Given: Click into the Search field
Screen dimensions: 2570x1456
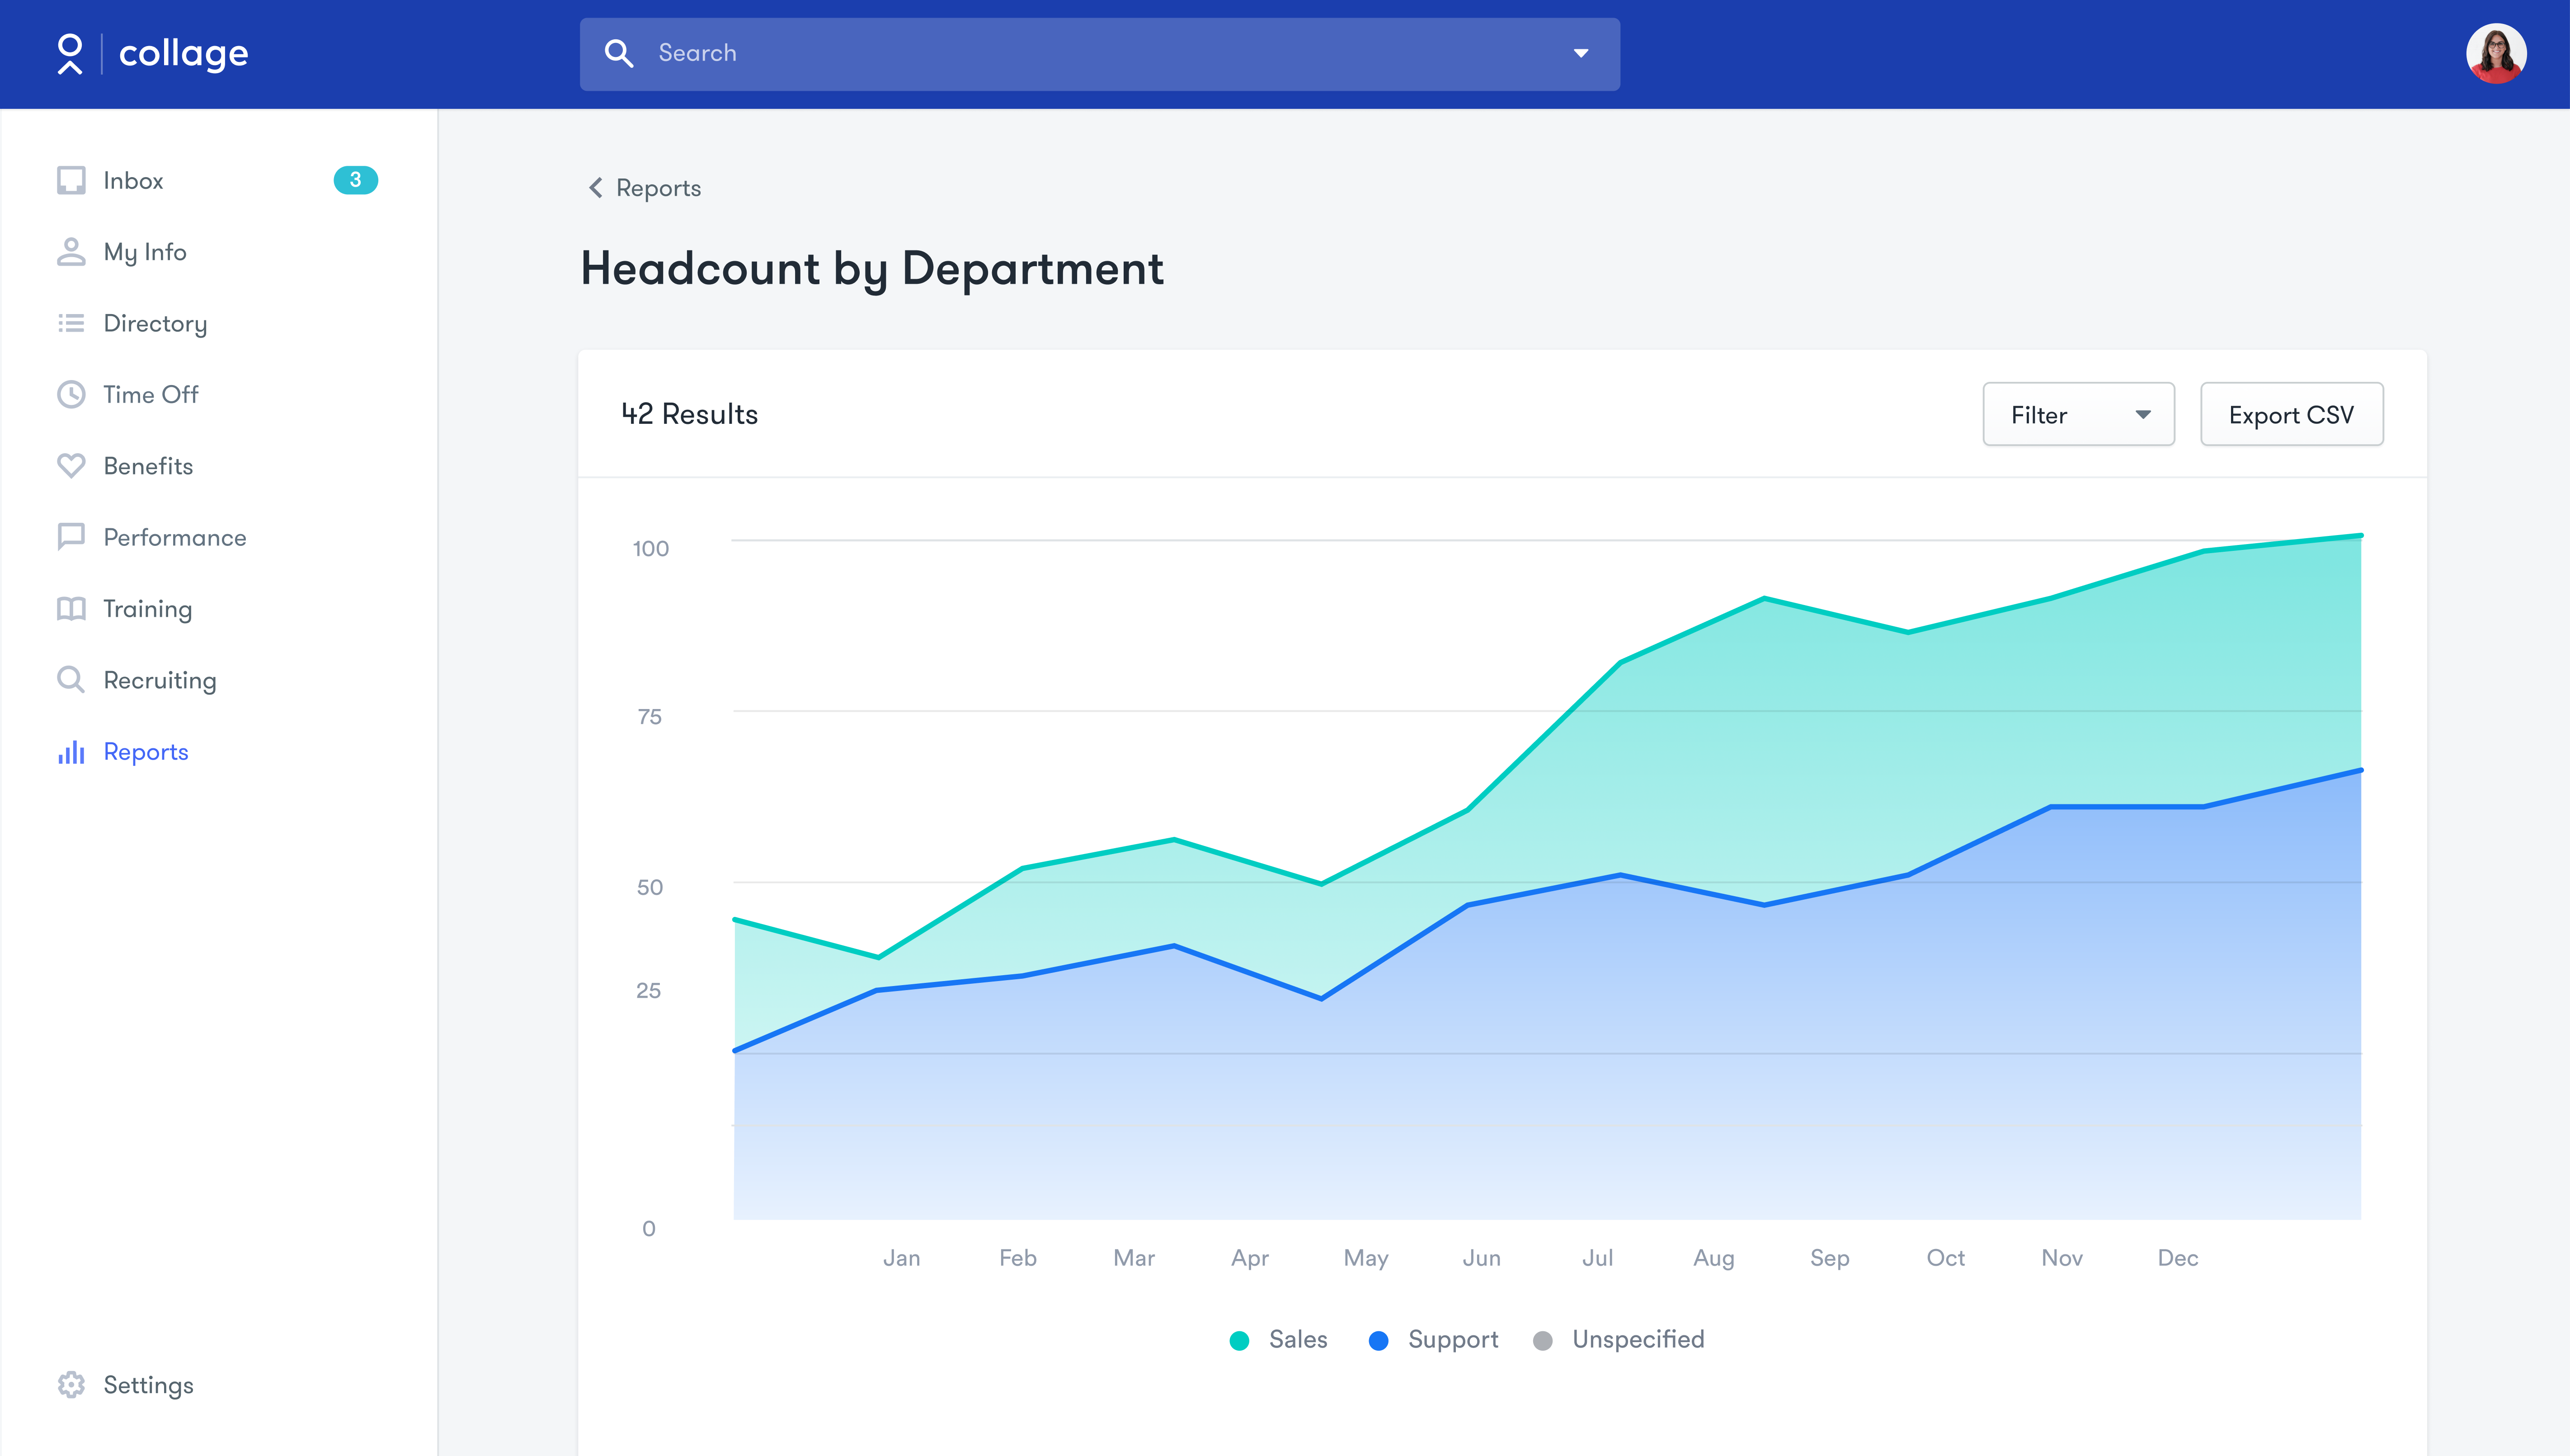Looking at the screenshot, I should [x=1100, y=54].
